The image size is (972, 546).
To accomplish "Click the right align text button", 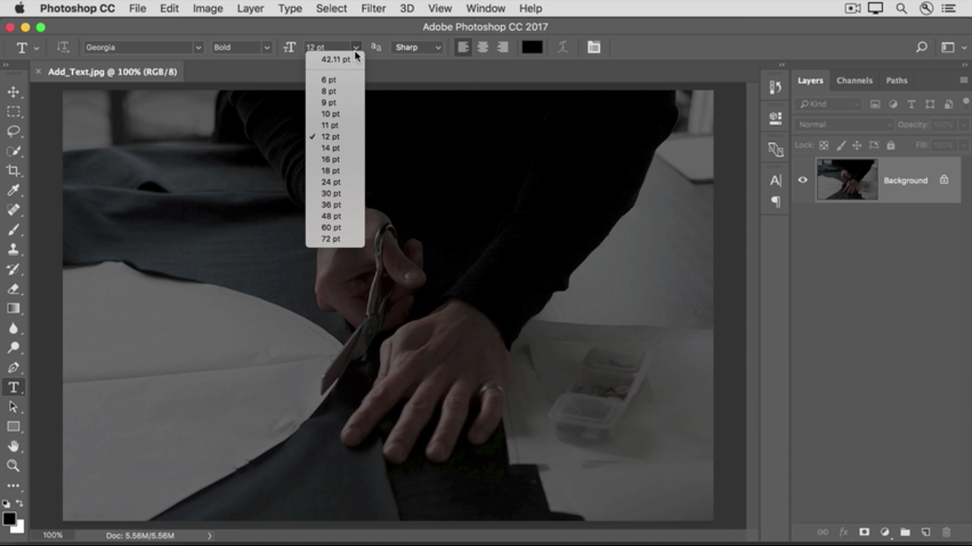I will pos(502,47).
